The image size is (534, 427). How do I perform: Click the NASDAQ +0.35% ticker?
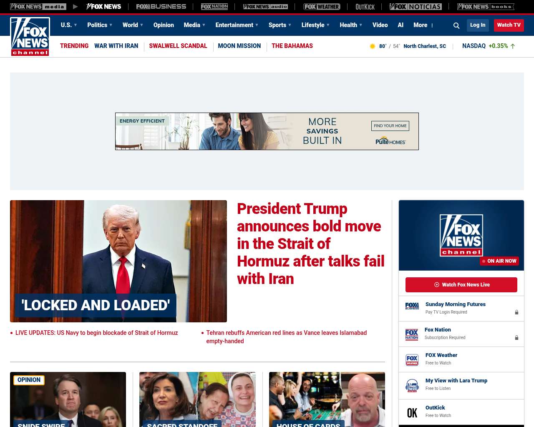pyautogui.click(x=489, y=46)
